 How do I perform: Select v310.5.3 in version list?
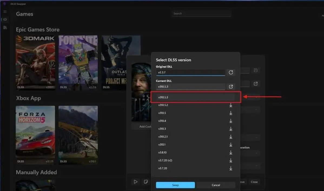[x=196, y=97]
